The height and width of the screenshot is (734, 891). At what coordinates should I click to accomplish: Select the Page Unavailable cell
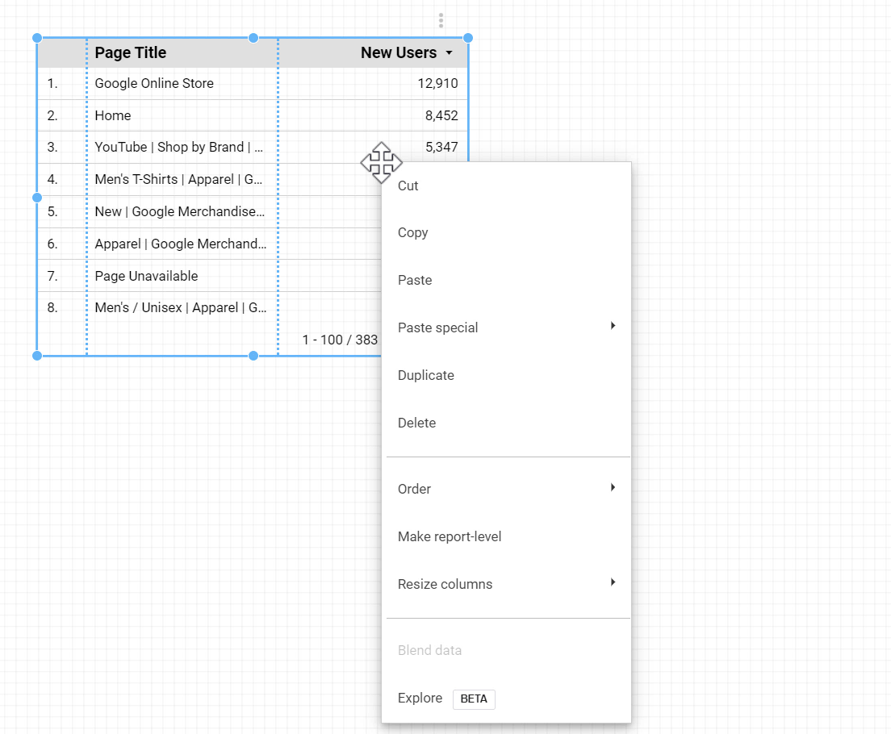pyautogui.click(x=147, y=276)
